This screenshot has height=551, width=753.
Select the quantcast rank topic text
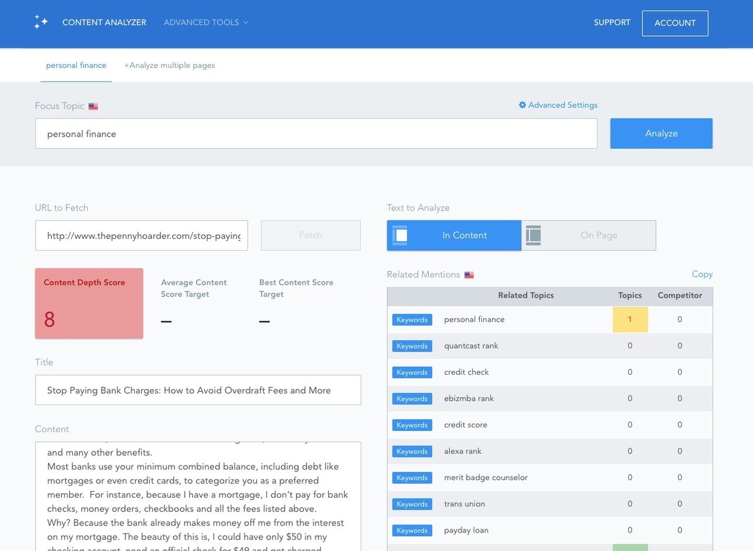pos(471,346)
